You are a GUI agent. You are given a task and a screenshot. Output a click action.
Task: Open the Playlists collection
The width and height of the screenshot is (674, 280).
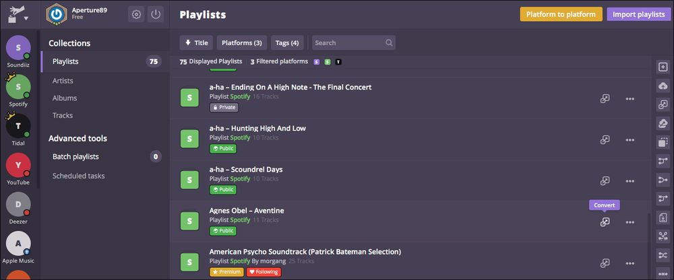pyautogui.click(x=105, y=61)
